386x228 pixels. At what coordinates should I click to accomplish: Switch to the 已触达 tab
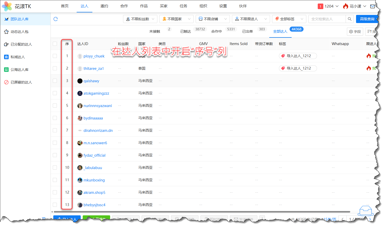coord(186,31)
